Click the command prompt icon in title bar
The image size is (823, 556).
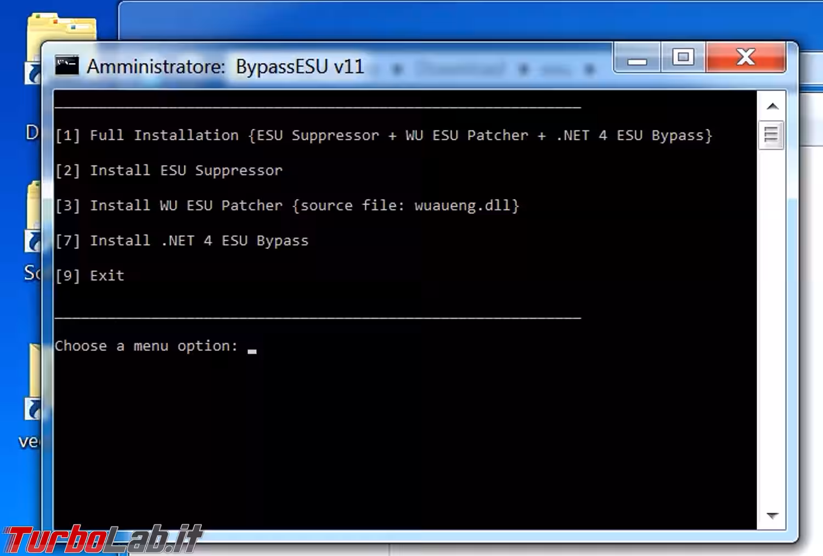(x=67, y=66)
